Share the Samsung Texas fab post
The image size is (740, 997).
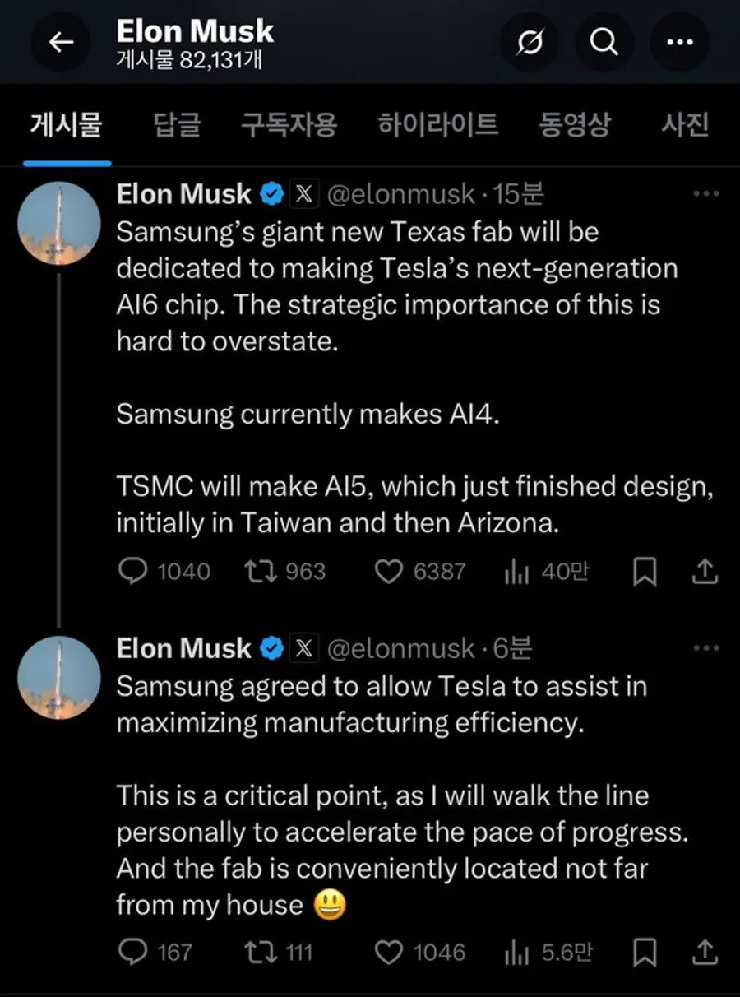[x=706, y=572]
